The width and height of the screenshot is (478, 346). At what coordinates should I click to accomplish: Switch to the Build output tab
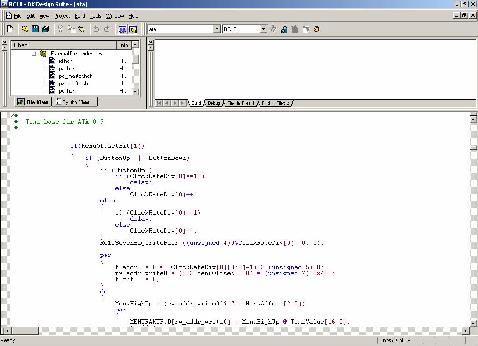click(196, 103)
